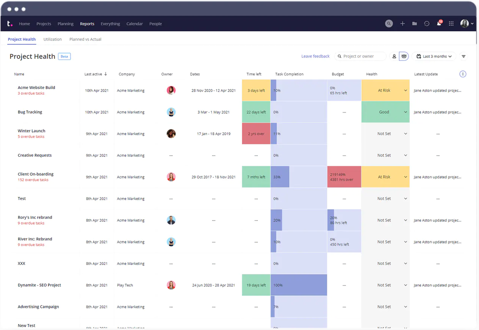Open column options three-dot icon

(x=463, y=74)
